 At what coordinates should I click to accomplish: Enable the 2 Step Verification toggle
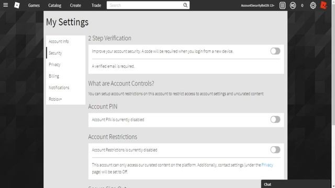click(x=275, y=51)
